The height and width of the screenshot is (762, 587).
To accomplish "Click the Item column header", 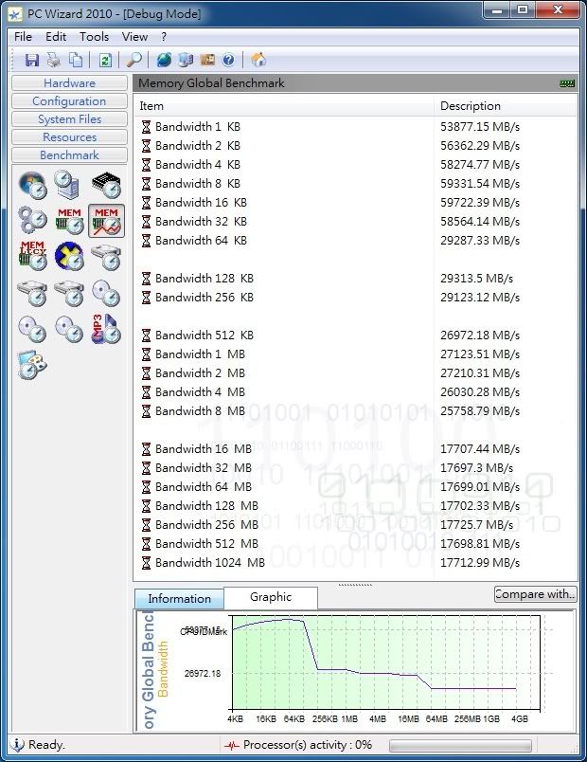I will (283, 106).
